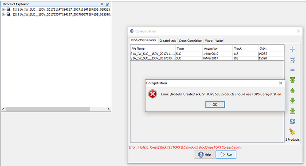
Task: Click Add all opened products icon
Action: tap(292, 60)
